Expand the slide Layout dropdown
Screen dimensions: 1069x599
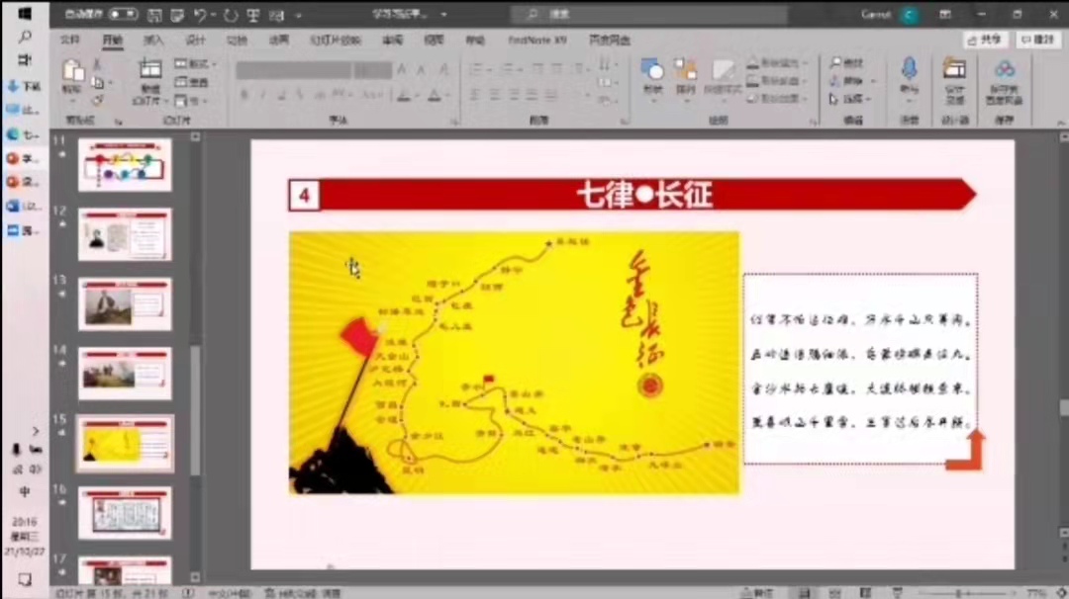coord(195,64)
